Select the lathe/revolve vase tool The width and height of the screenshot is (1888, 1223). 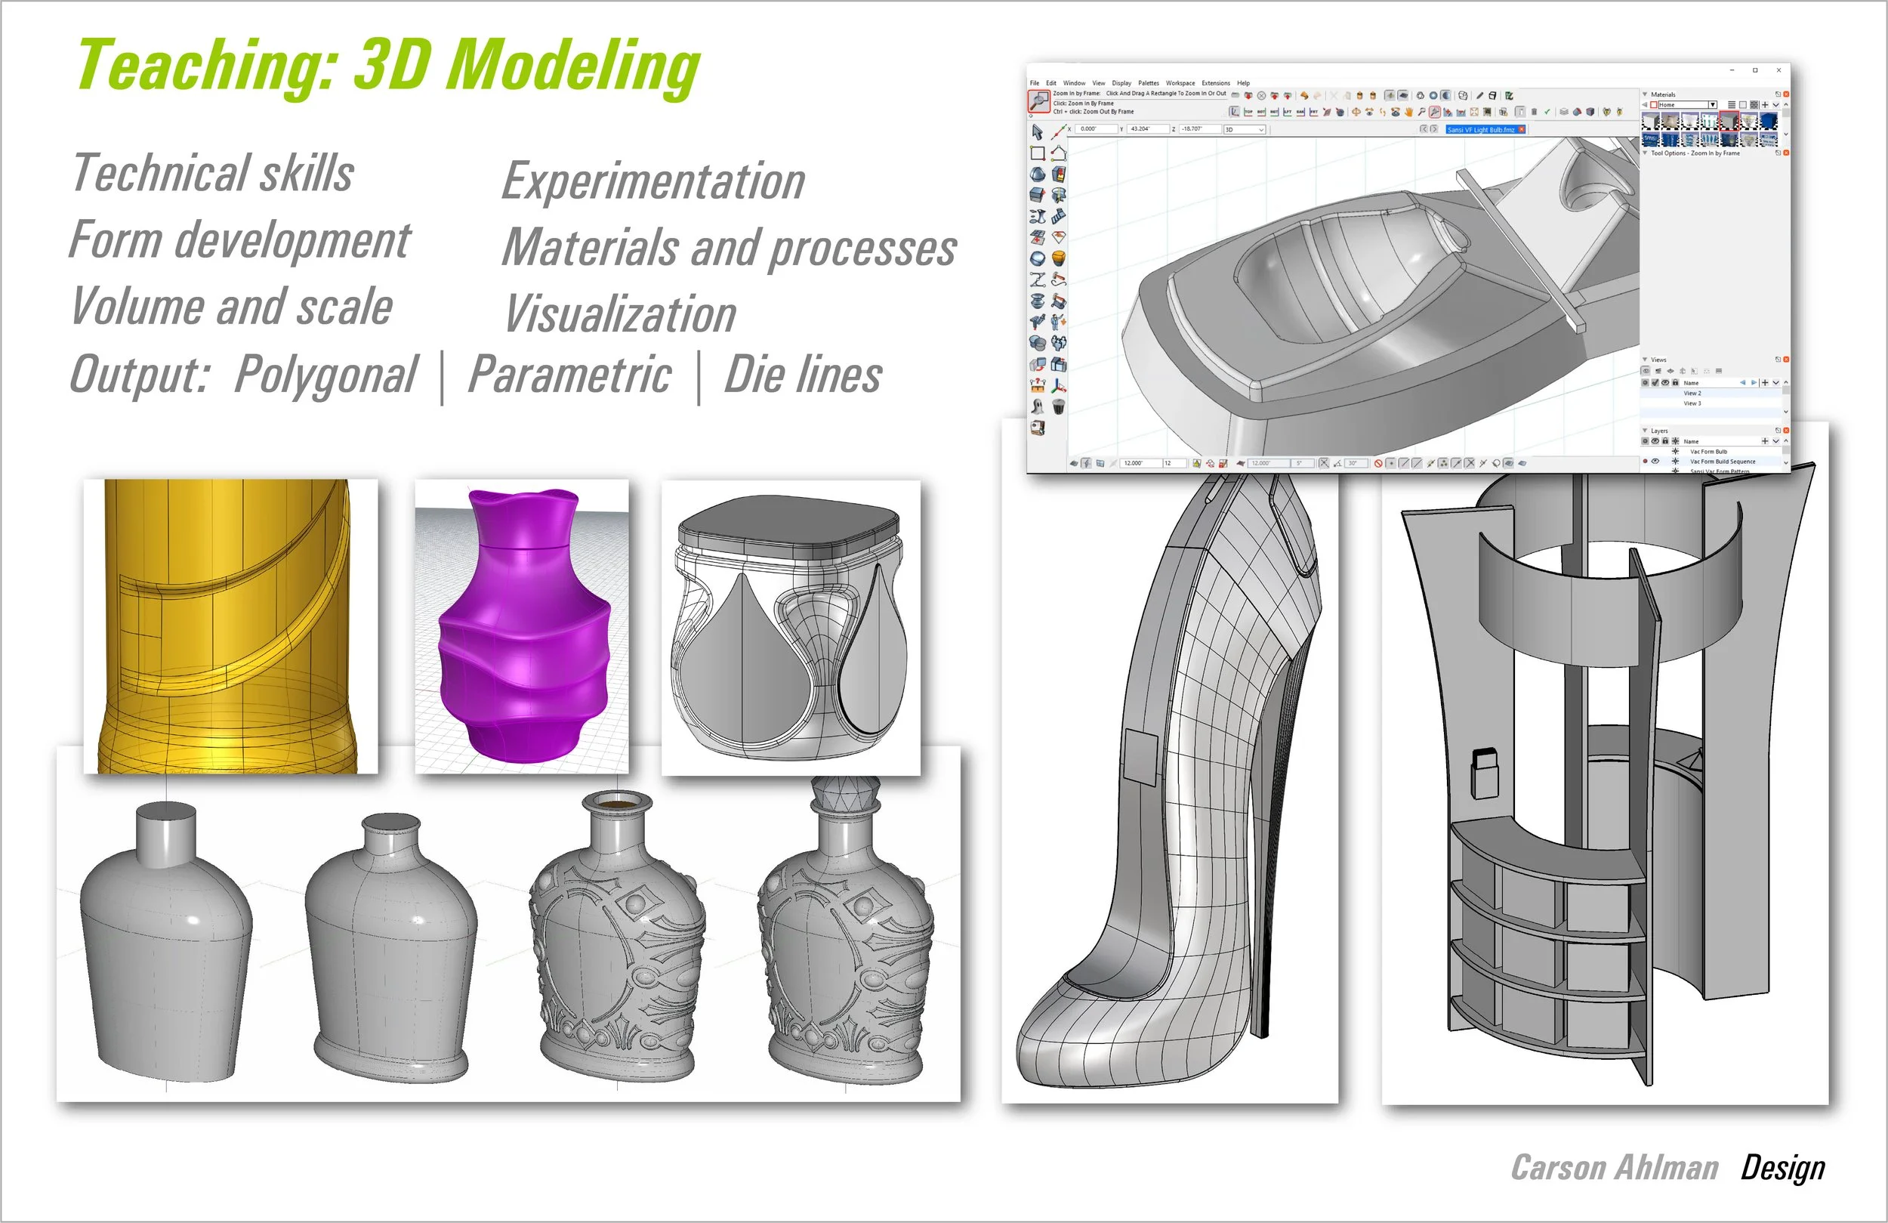pyautogui.click(x=1038, y=300)
